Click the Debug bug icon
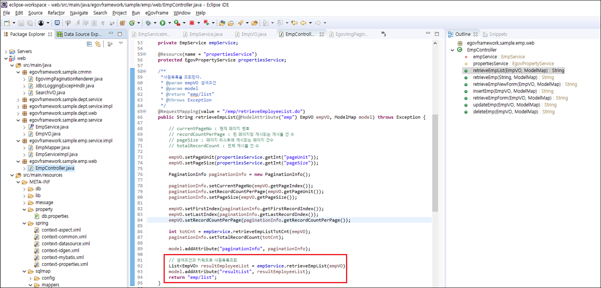The width and height of the screenshot is (601, 288). click(x=148, y=23)
